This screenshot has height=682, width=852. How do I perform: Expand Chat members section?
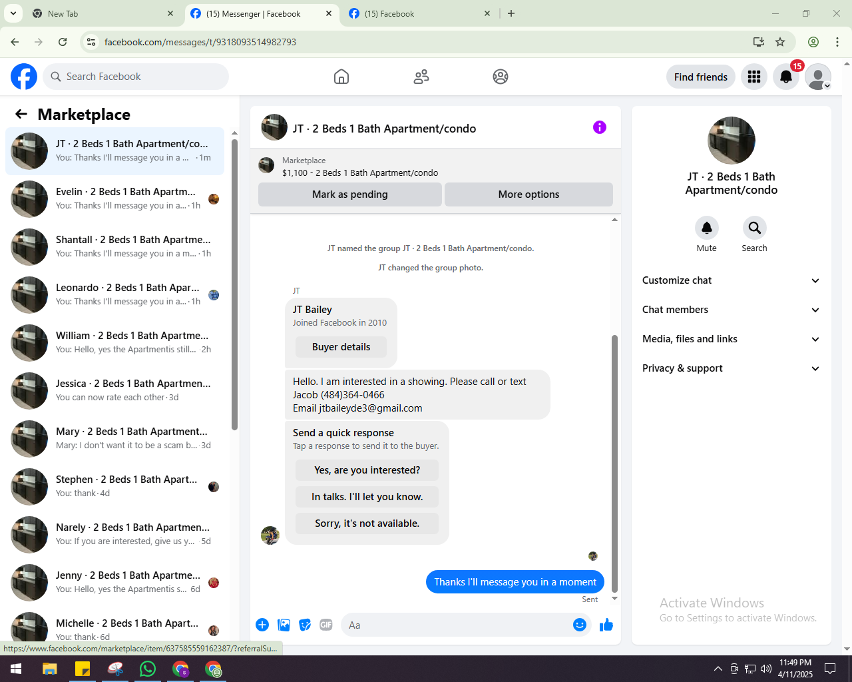click(731, 310)
